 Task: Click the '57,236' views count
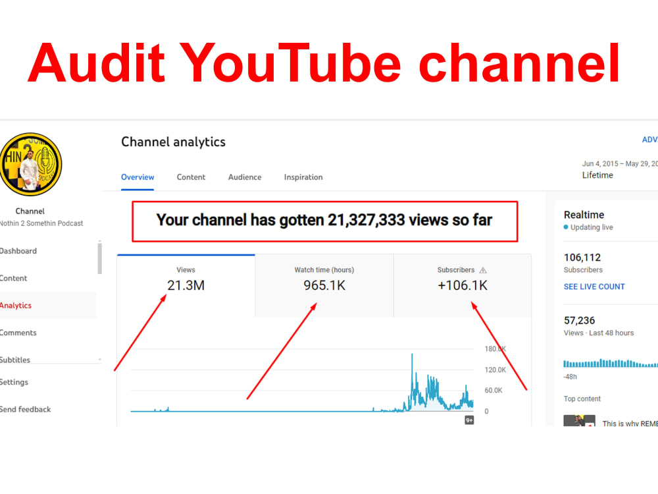[579, 321]
